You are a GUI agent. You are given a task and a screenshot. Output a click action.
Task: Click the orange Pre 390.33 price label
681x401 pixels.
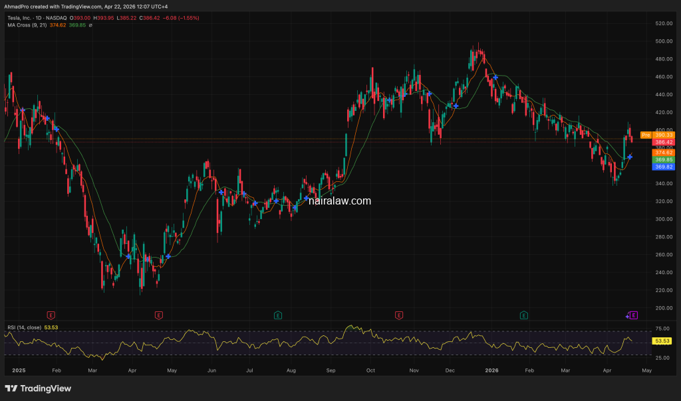point(653,135)
